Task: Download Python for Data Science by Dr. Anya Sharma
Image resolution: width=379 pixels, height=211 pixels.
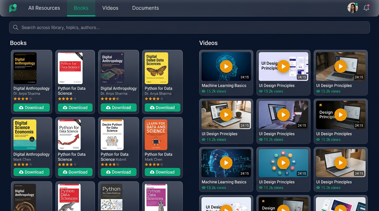Action: 75,107
